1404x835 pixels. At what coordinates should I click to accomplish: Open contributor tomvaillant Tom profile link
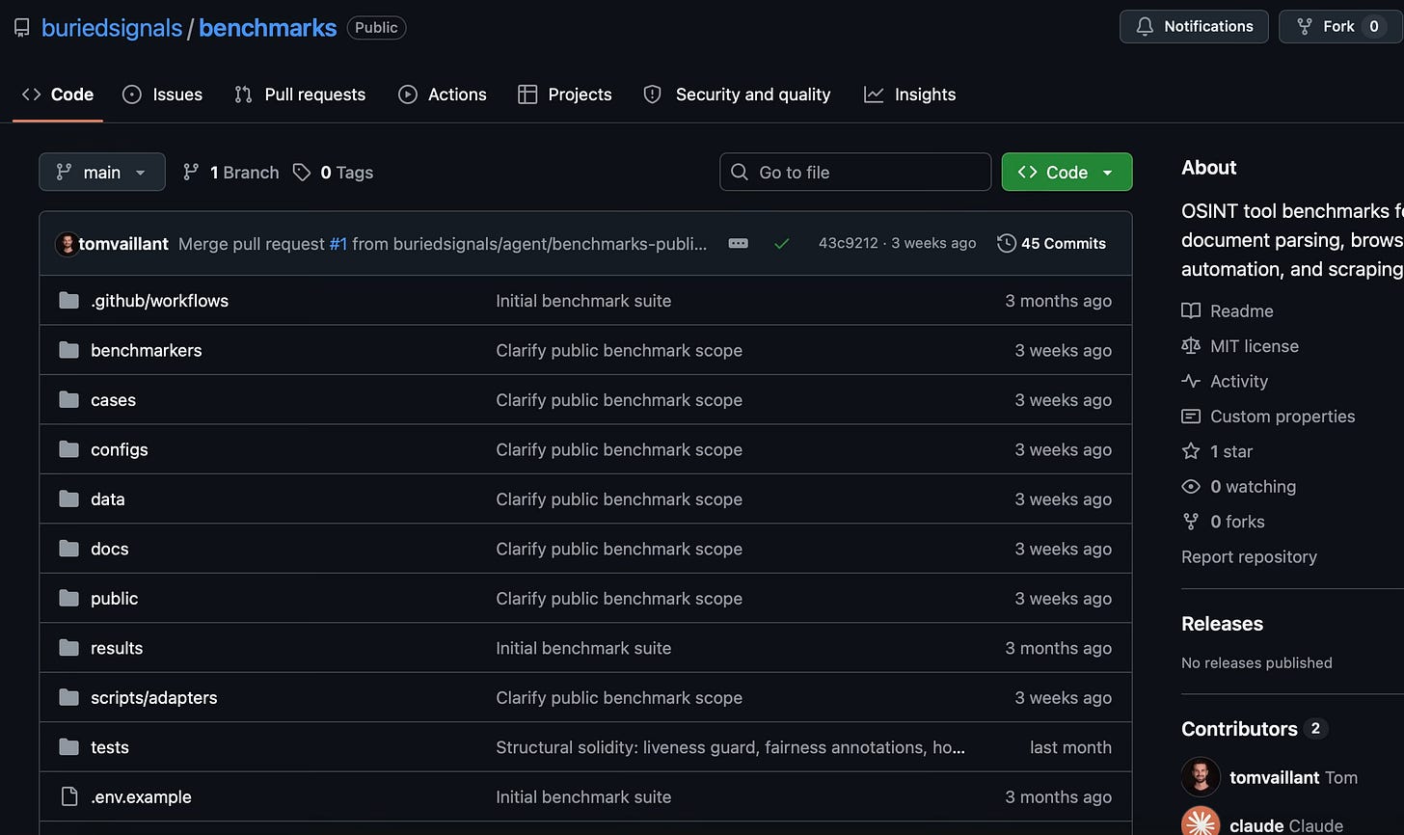(1293, 777)
